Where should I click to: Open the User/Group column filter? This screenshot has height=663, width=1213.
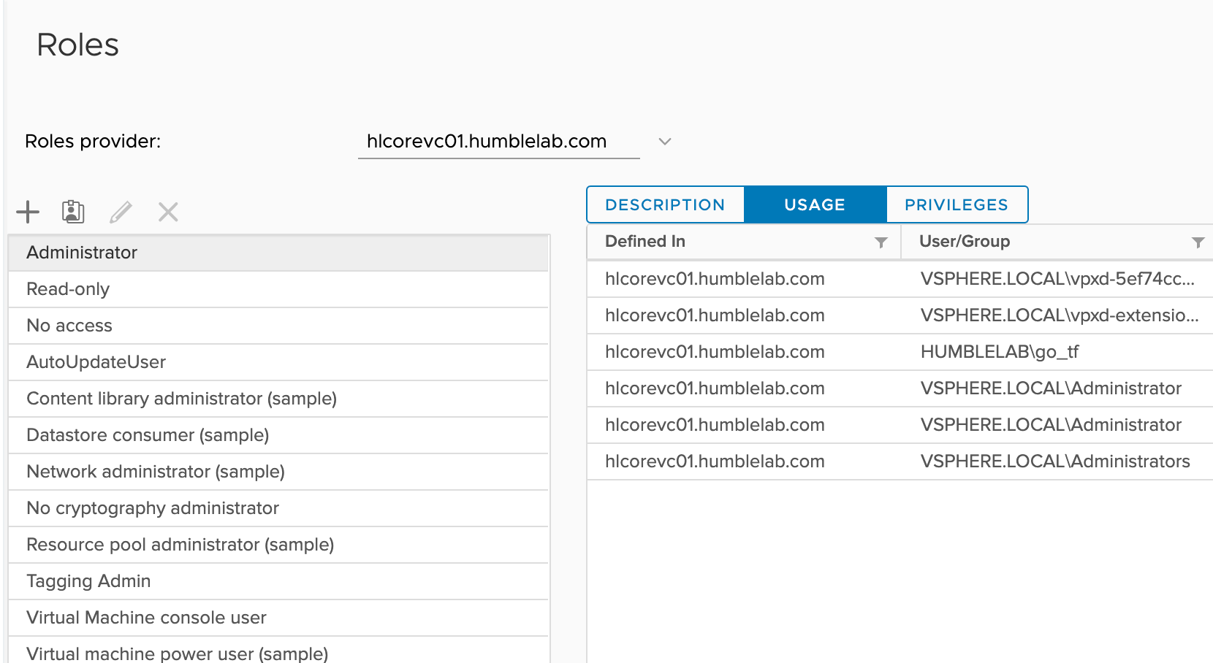pyautogui.click(x=1198, y=242)
